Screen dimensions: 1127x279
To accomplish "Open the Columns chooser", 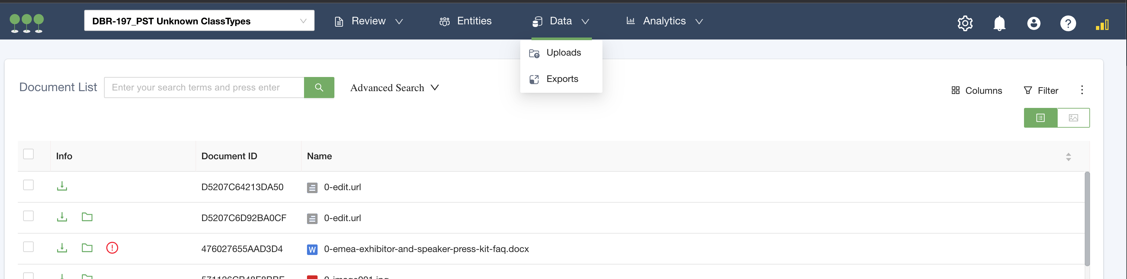I will [976, 90].
